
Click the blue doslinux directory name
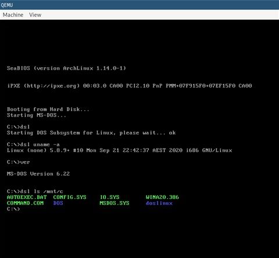coord(159,203)
